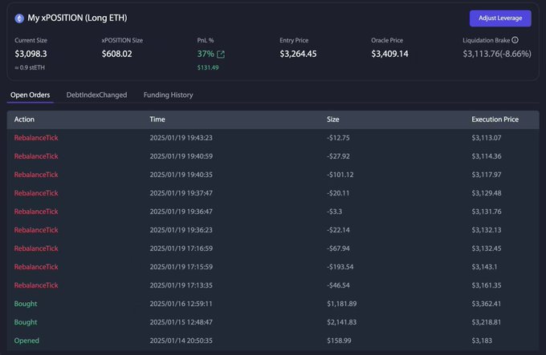
Task: Click the Bought entry priced at $3,218.81
Action: coord(26,322)
